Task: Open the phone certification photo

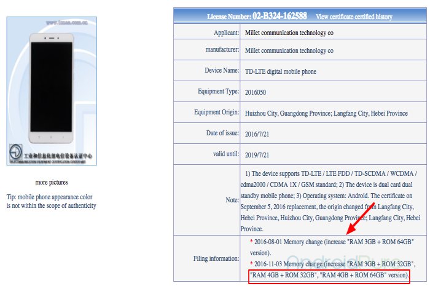Action: point(52,91)
